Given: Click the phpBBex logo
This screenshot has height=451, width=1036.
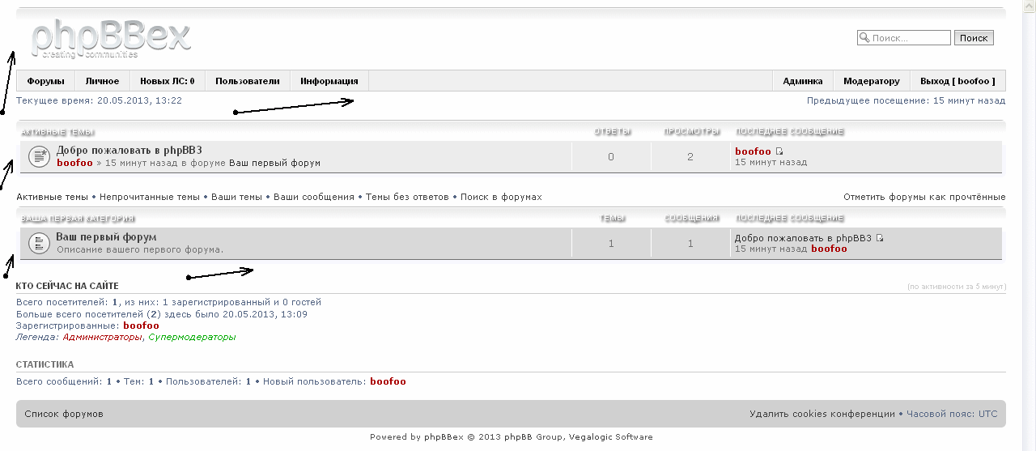Looking at the screenshot, I should point(110,38).
